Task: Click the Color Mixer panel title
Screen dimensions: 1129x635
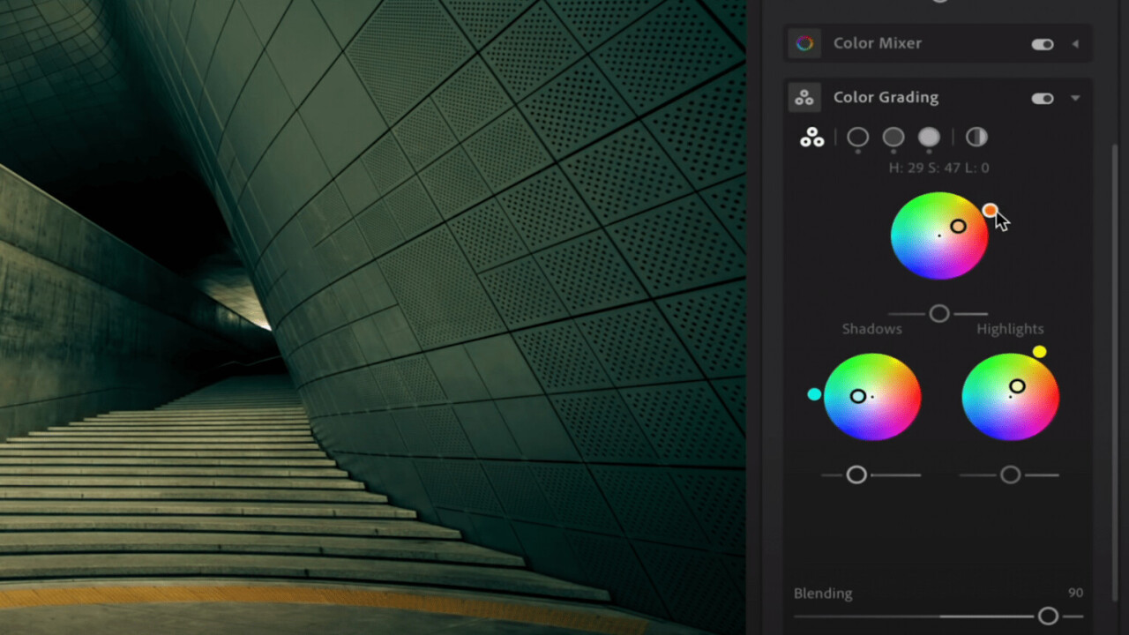Action: coord(877,43)
